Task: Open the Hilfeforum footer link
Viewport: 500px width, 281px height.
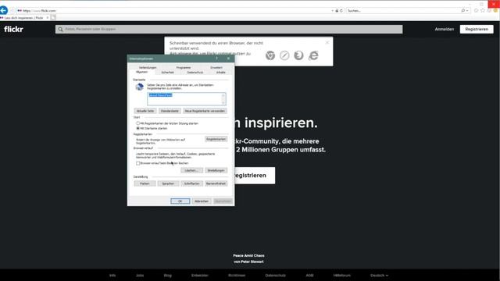Action: pyautogui.click(x=342, y=276)
